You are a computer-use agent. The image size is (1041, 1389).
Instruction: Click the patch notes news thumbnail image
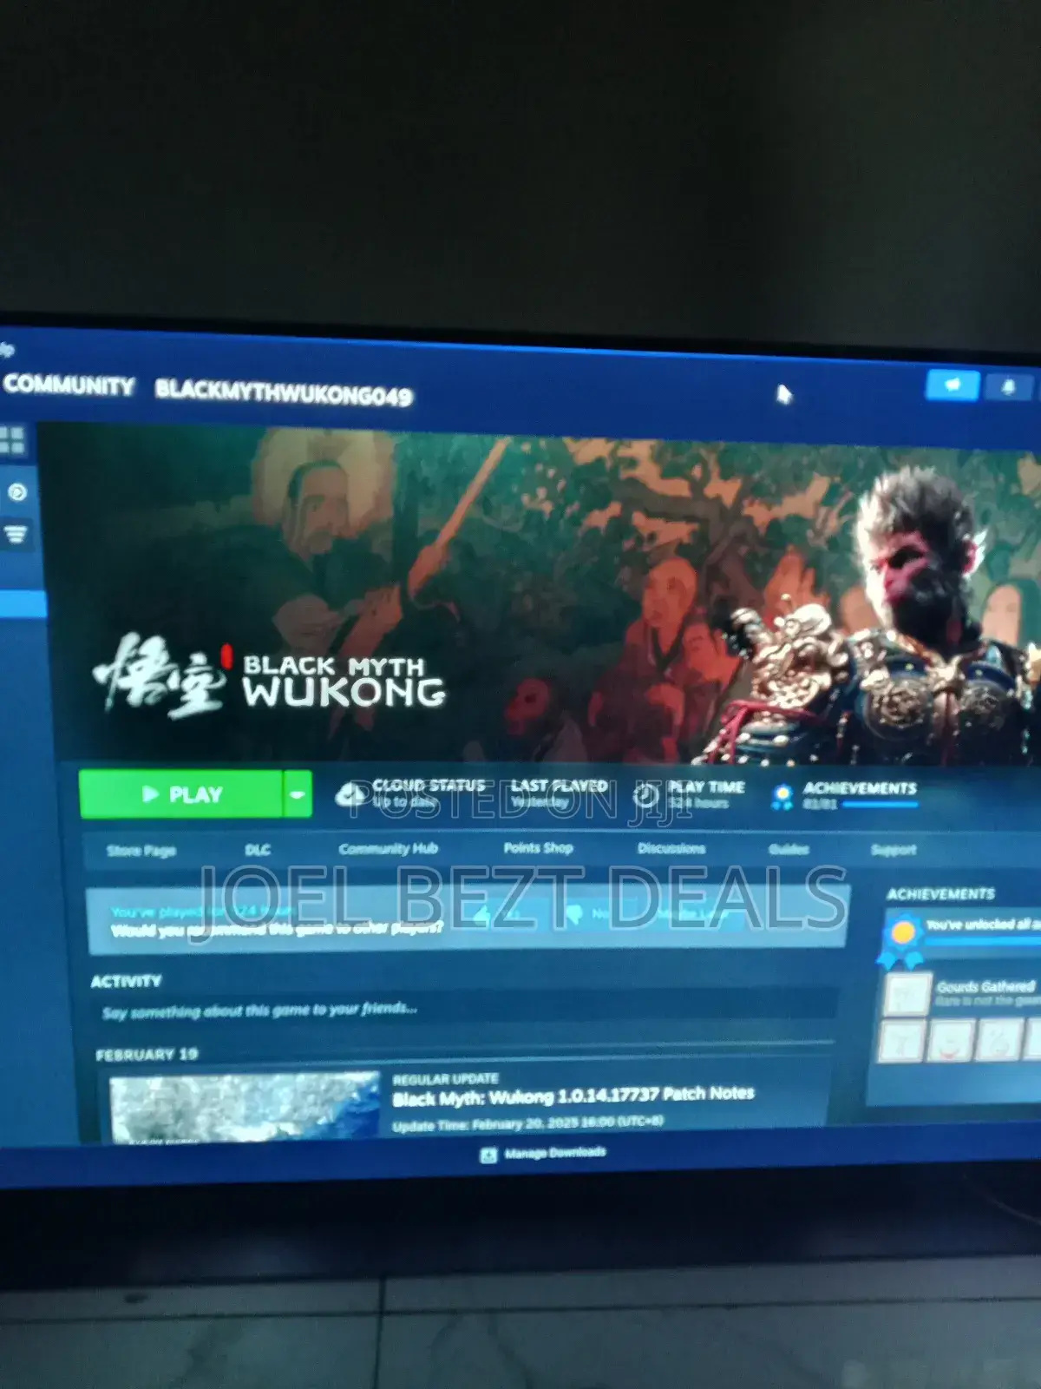(x=245, y=1107)
